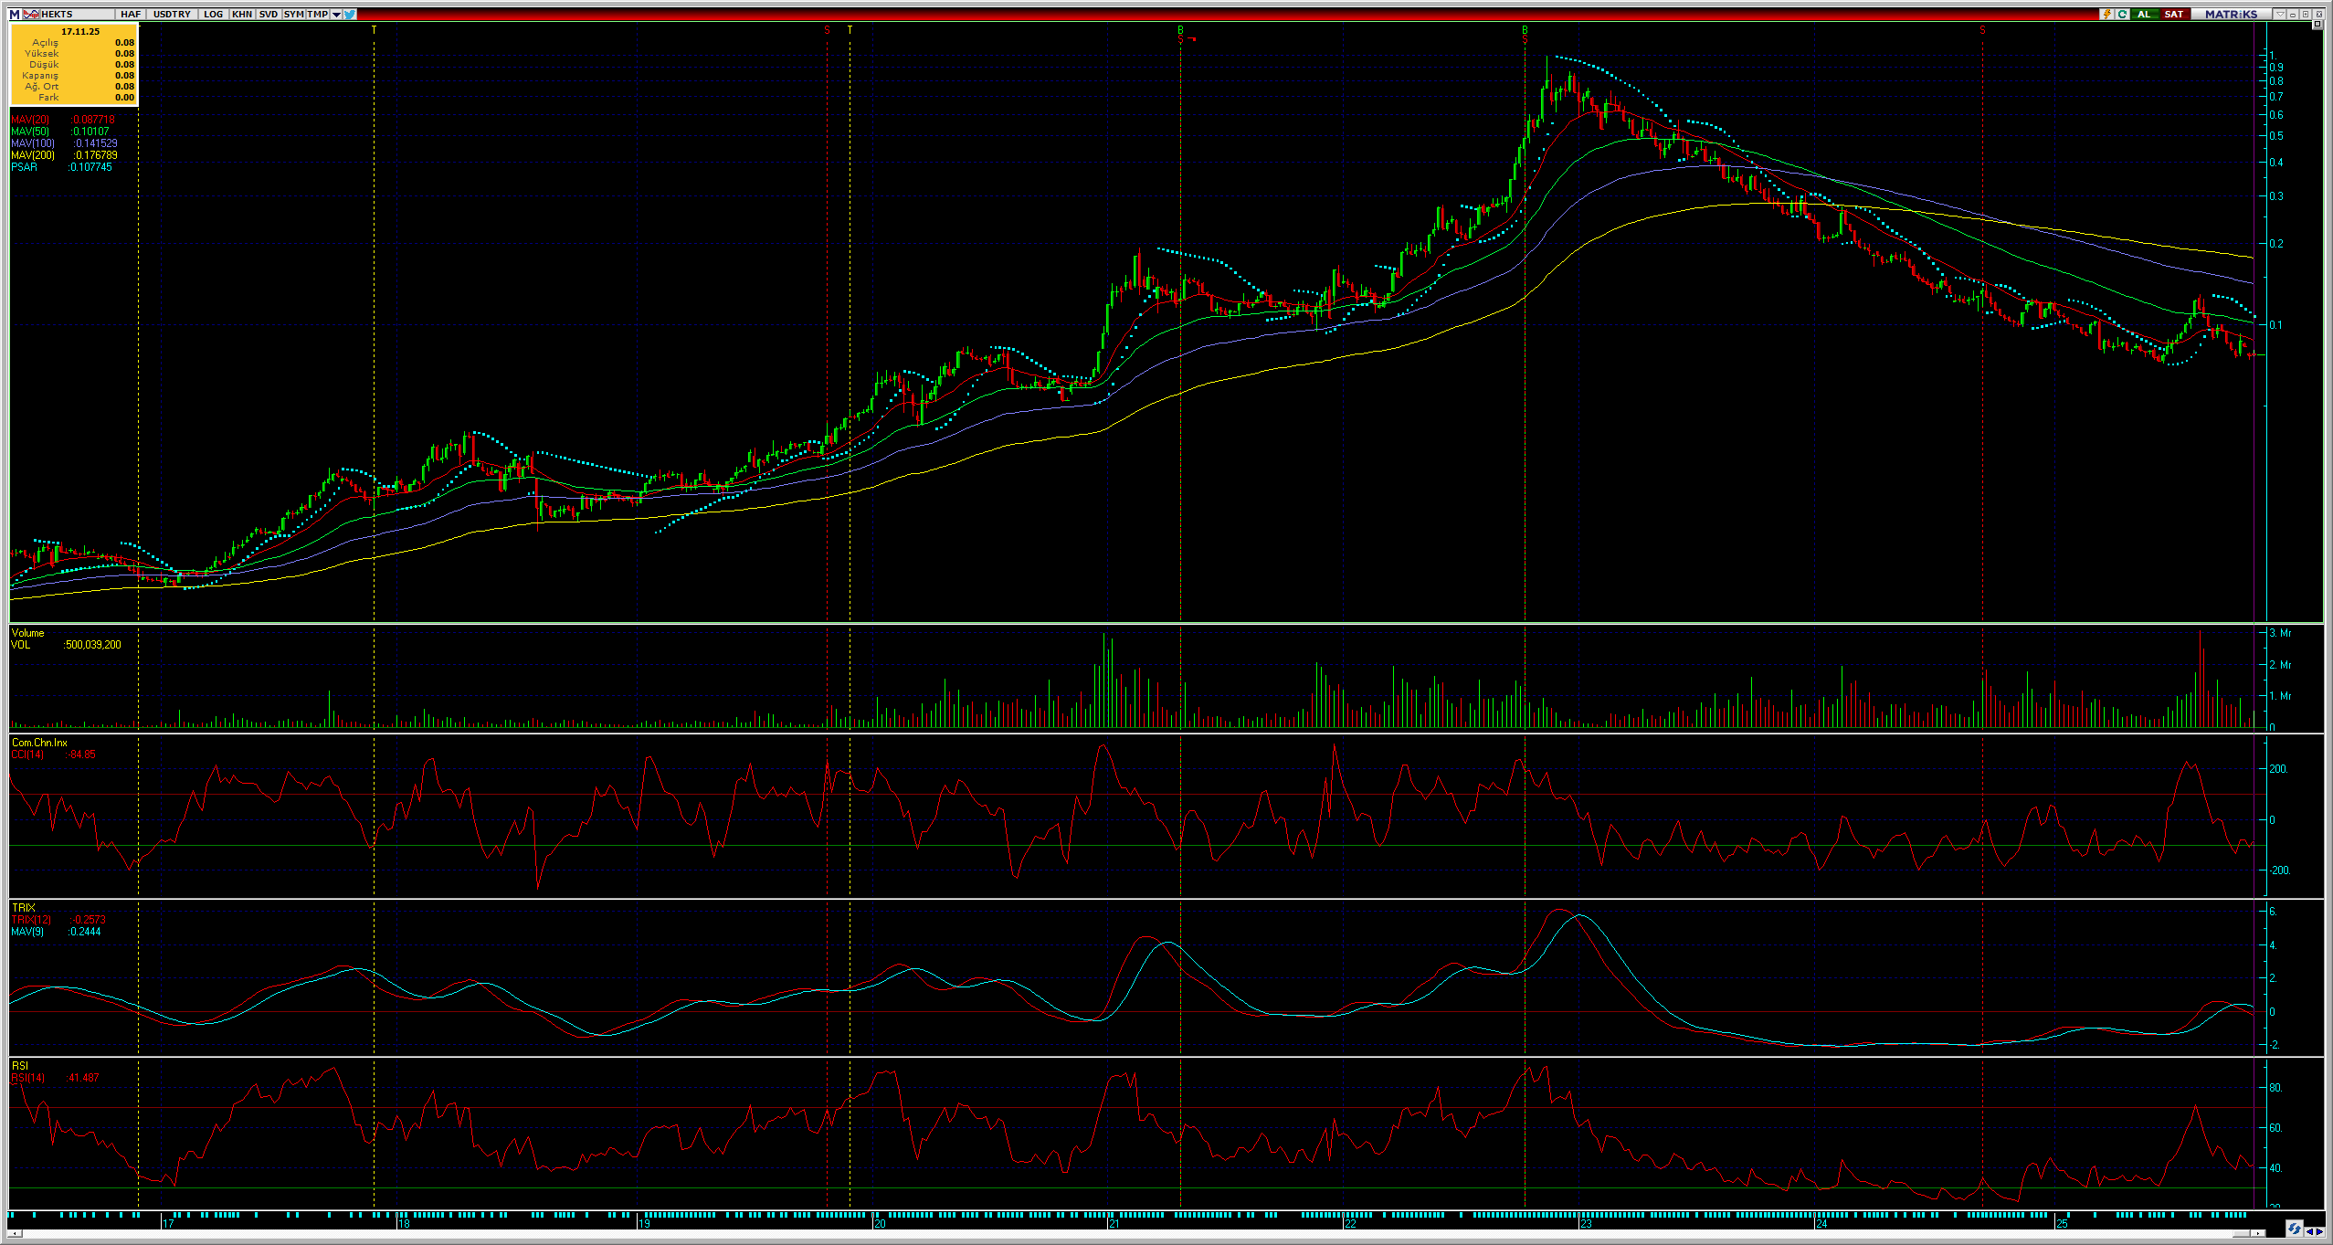
Task: Click the blue sync arrows icon
Action: click(x=2294, y=1229)
